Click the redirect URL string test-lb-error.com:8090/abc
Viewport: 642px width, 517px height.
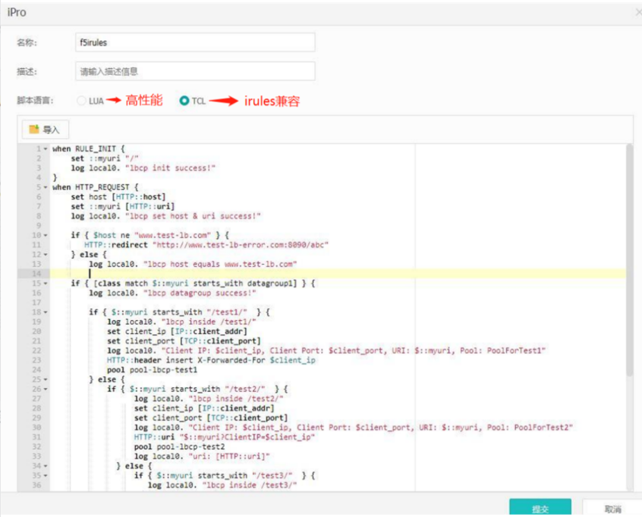[x=240, y=245]
